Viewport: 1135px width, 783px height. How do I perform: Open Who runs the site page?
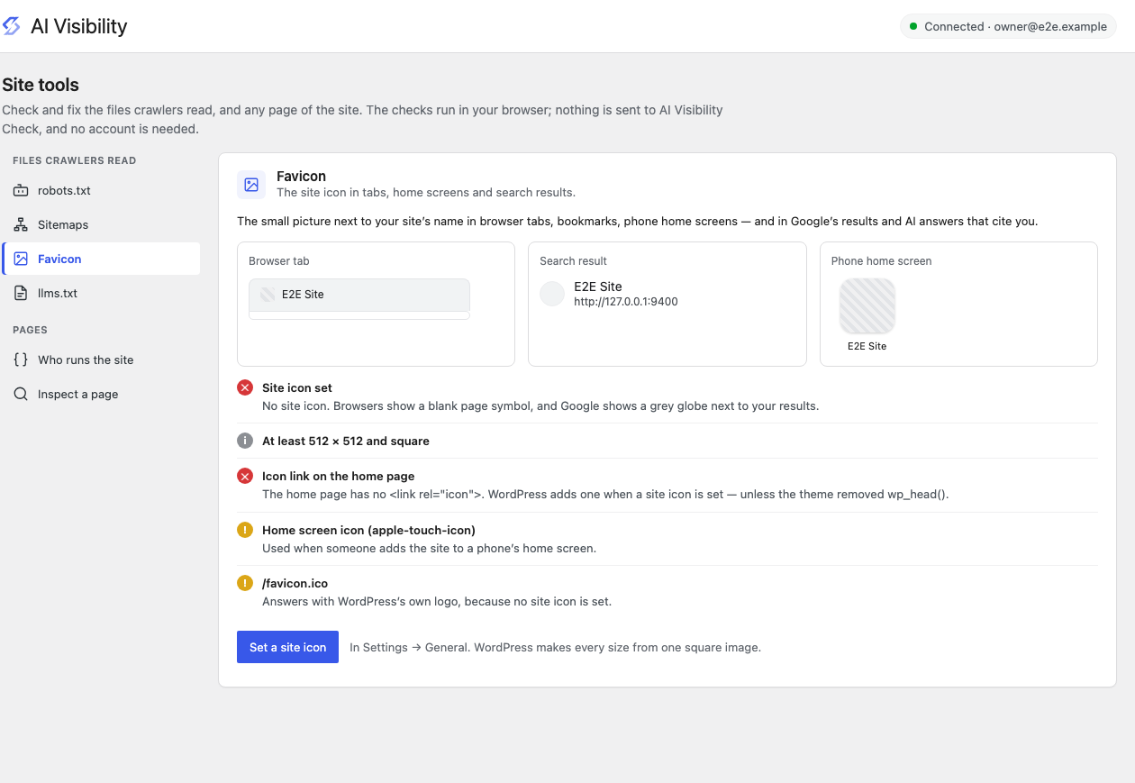[x=101, y=360]
